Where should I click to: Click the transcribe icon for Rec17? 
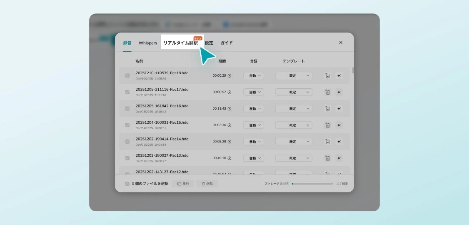tap(328, 92)
